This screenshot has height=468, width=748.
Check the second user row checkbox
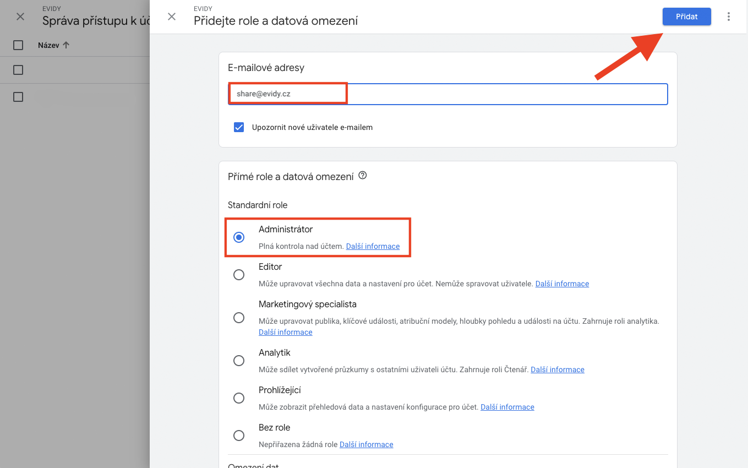point(18,97)
